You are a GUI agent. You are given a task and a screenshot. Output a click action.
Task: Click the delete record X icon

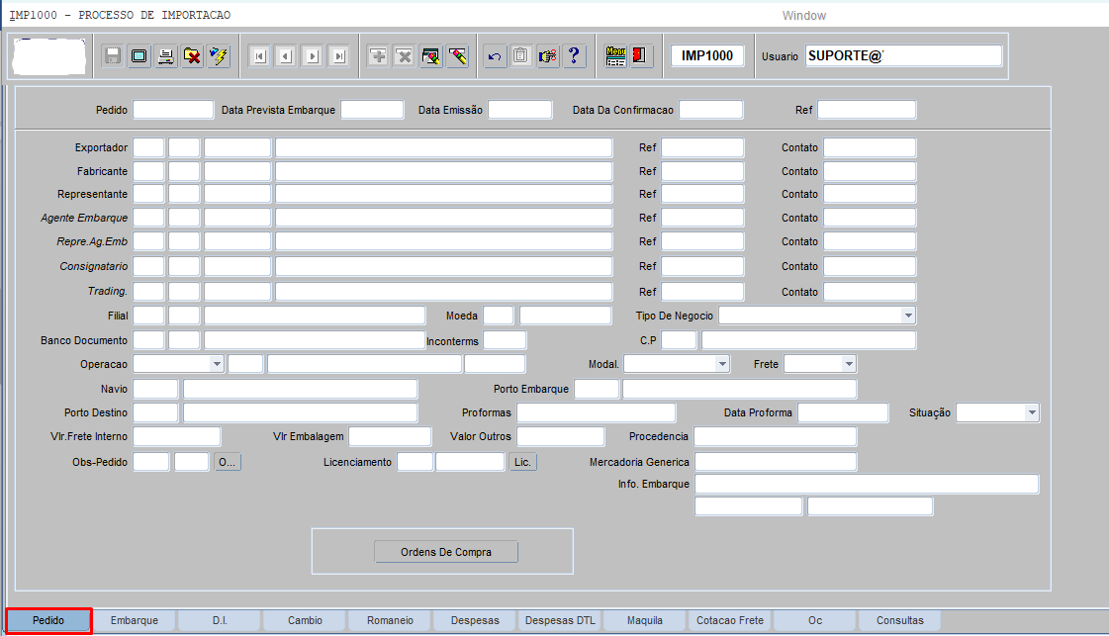click(x=405, y=56)
